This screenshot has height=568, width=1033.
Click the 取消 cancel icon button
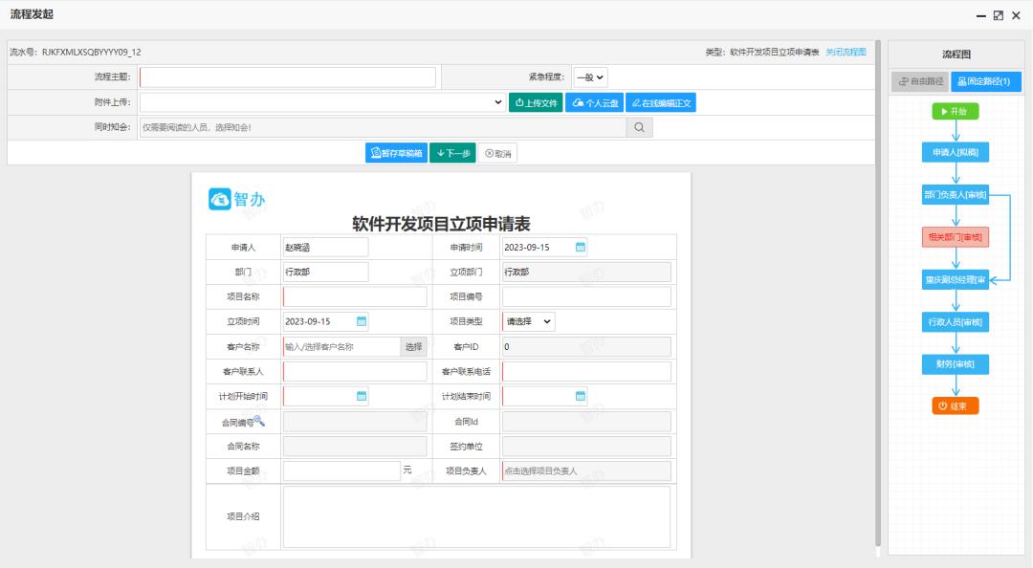pos(497,151)
